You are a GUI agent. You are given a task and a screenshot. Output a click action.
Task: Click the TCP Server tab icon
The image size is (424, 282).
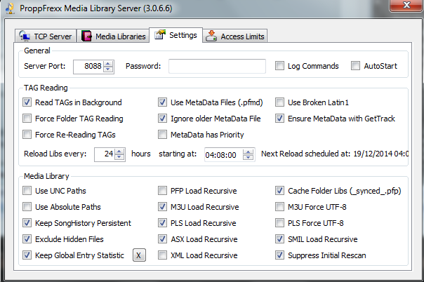(x=26, y=36)
